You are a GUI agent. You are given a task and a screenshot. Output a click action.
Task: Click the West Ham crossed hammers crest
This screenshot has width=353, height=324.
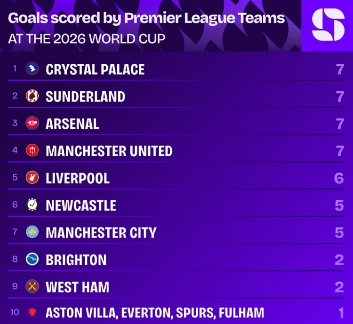(x=32, y=286)
